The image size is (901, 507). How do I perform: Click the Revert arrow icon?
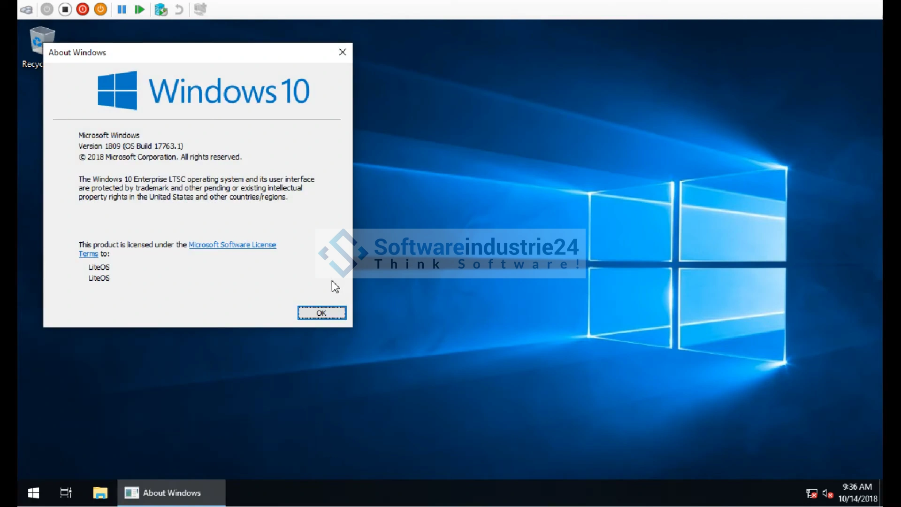[179, 9]
